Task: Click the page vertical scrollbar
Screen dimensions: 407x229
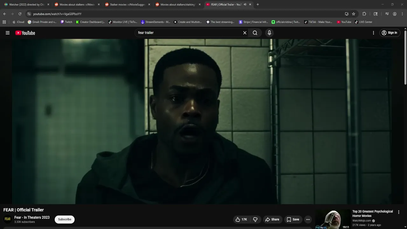Action: pos(405,57)
